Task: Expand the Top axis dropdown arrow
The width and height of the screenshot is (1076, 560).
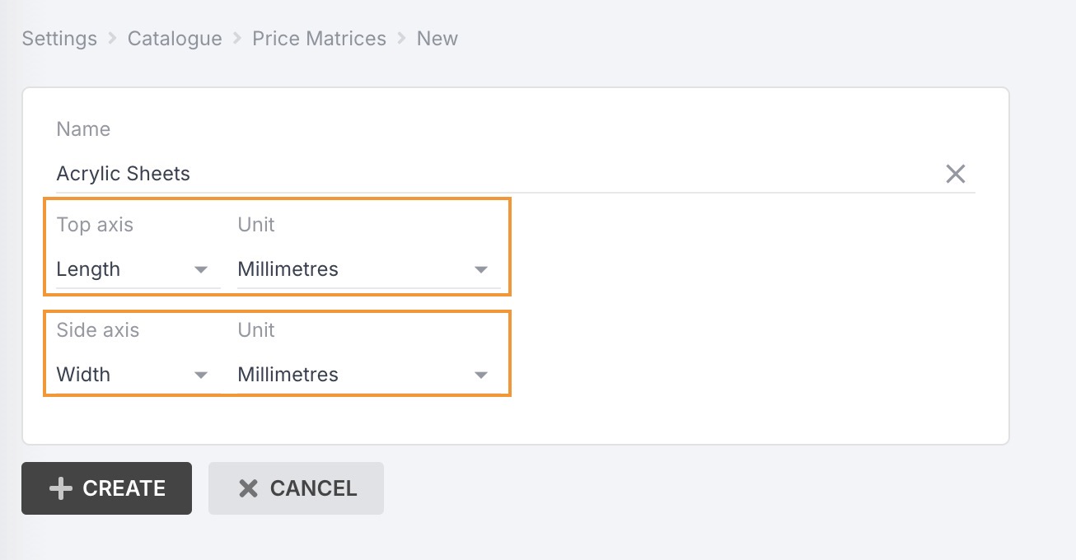Action: (x=200, y=269)
